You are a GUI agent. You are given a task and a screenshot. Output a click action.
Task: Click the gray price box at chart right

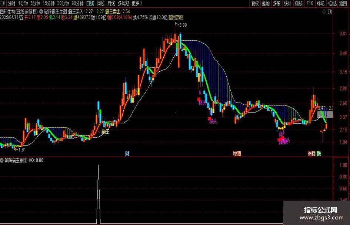click(x=325, y=115)
